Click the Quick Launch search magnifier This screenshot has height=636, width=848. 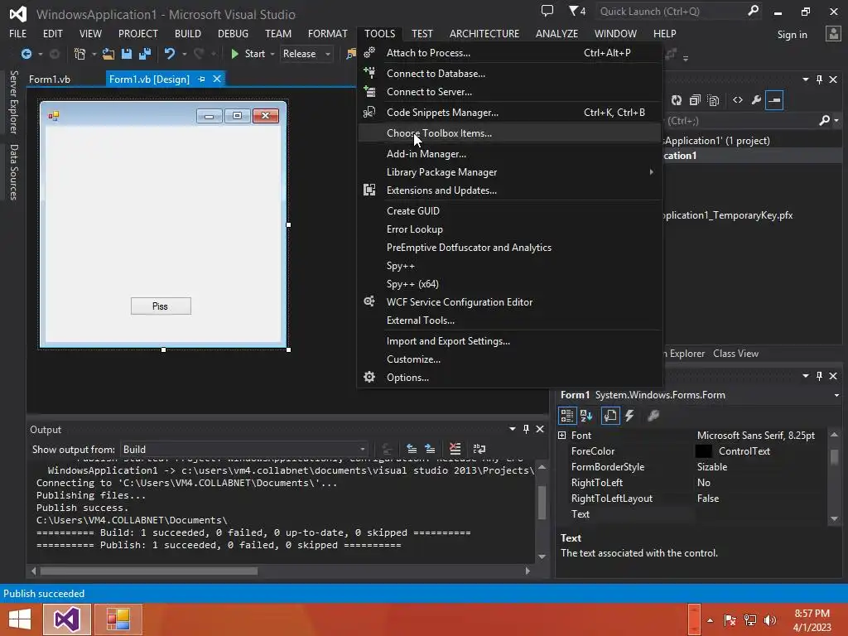[753, 11]
